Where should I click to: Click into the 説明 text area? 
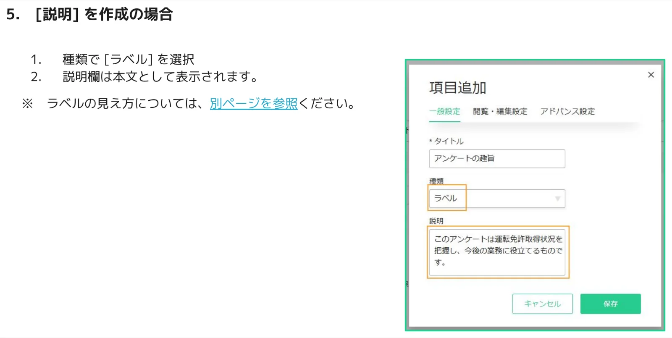[497, 252]
